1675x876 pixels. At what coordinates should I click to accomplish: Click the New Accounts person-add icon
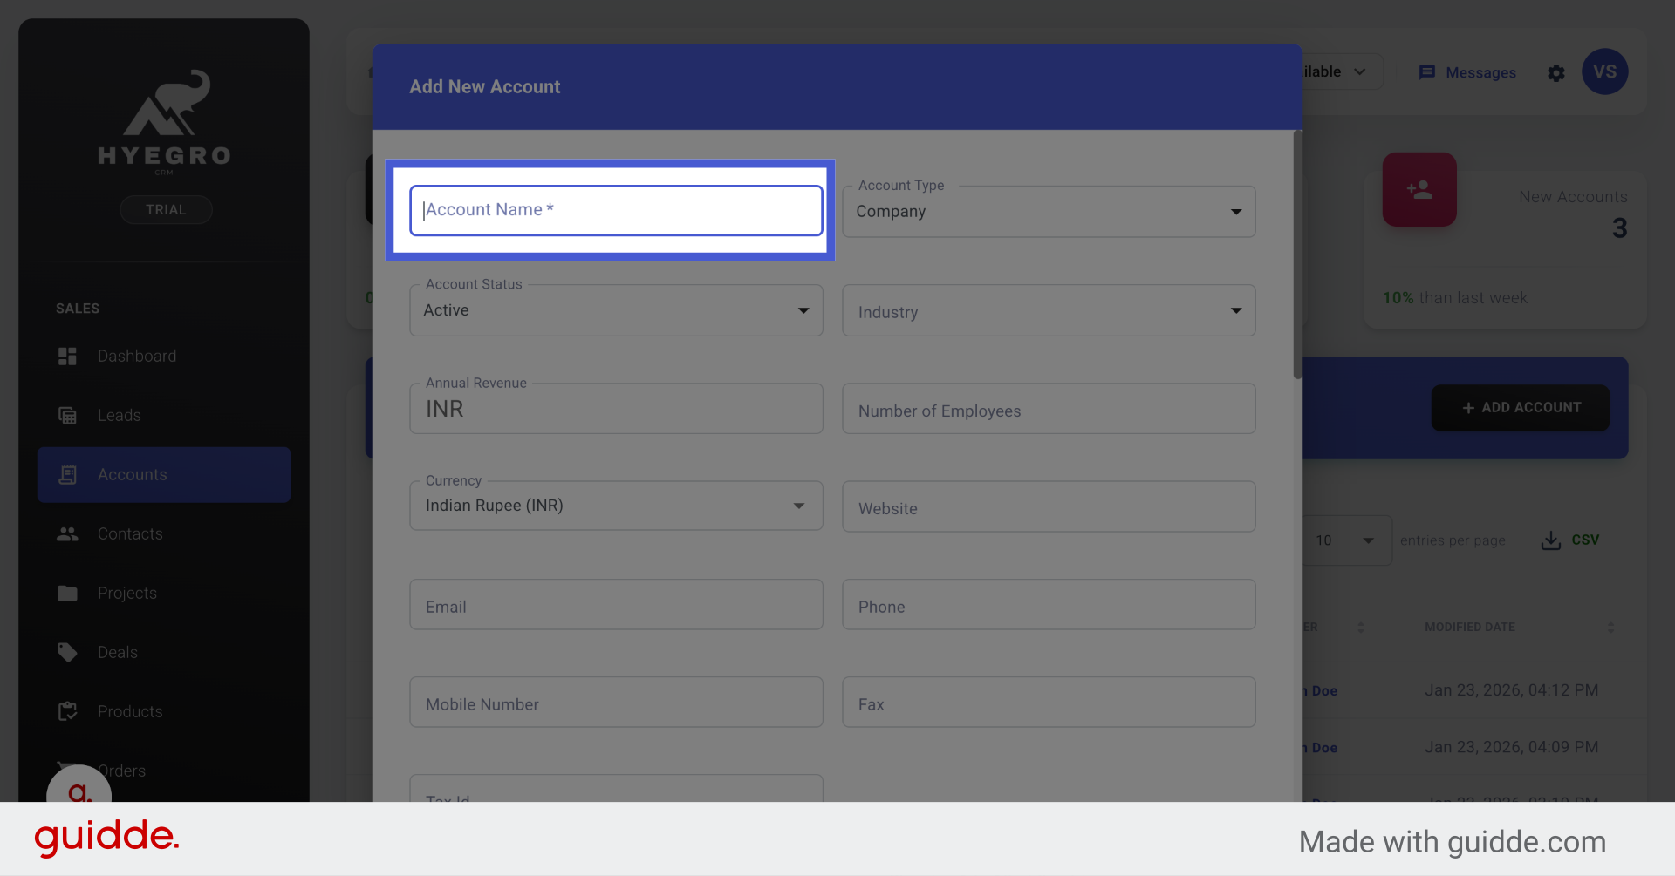click(x=1419, y=189)
